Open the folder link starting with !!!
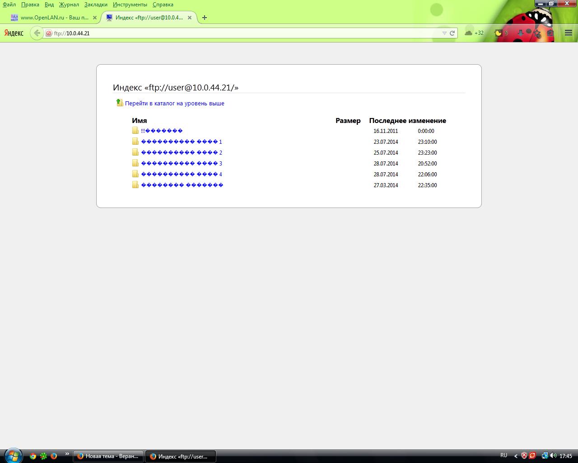Screen dimensions: 578x463 click(162, 131)
